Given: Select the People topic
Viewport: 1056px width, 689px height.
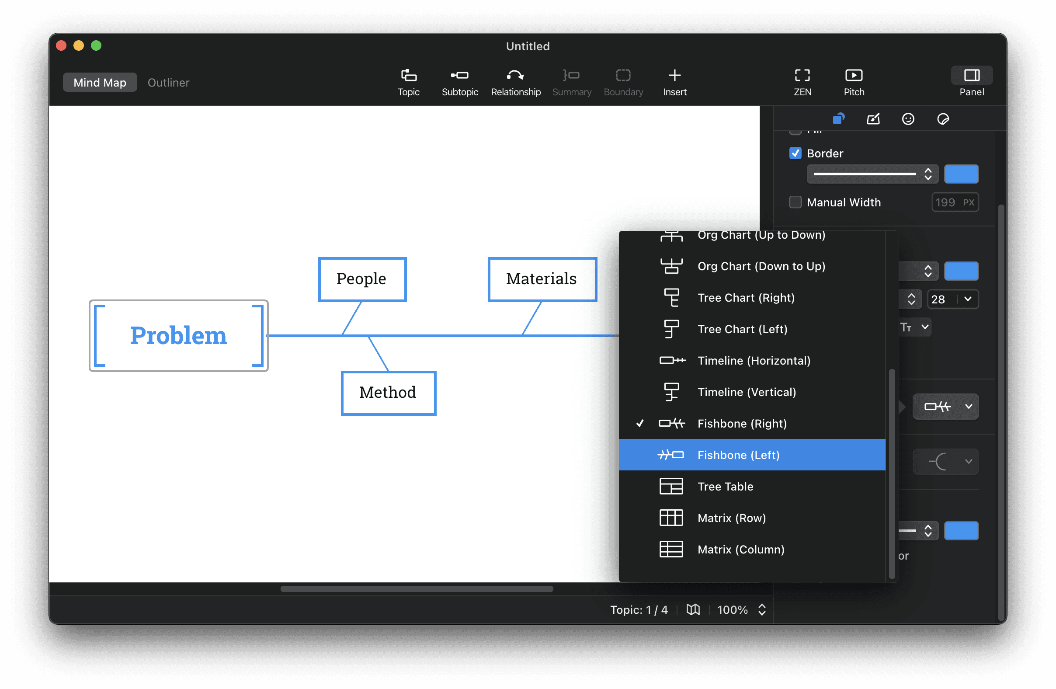Looking at the screenshot, I should [362, 279].
